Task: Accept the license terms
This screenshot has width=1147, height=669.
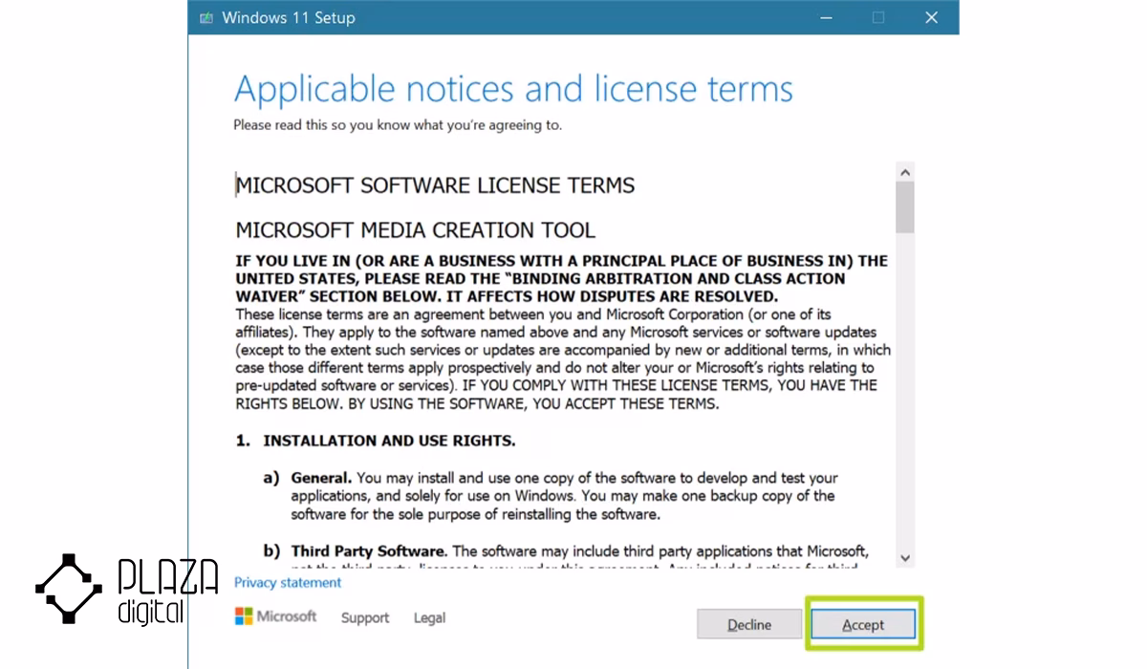Action: 863,624
